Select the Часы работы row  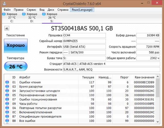click(80, 104)
